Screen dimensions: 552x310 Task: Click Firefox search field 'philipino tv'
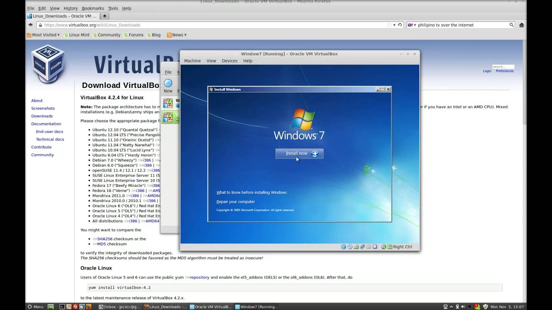pyautogui.click(x=461, y=25)
